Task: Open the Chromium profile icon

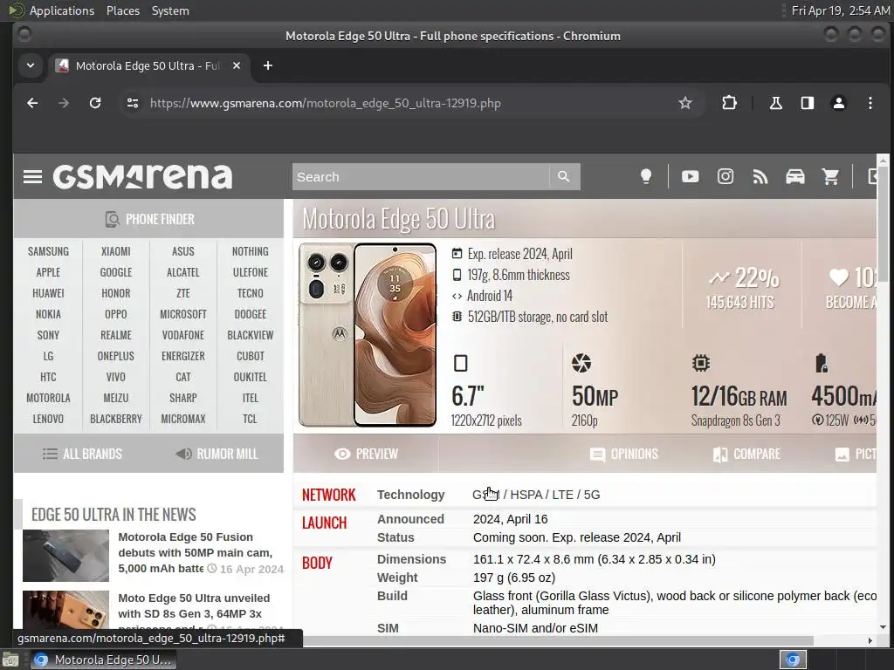Action: [x=839, y=103]
